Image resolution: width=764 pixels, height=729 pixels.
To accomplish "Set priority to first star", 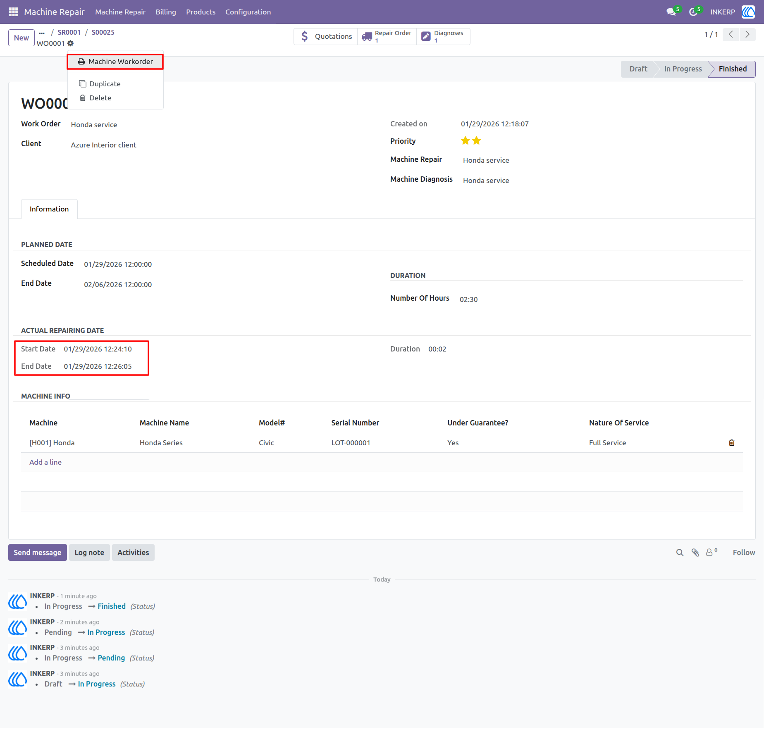I will (465, 141).
